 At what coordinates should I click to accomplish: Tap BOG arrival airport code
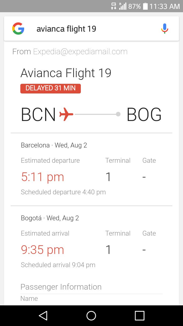144,115
